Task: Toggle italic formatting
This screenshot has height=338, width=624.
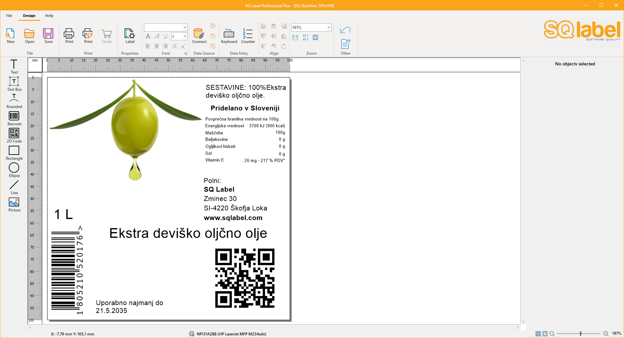Action: pyautogui.click(x=157, y=36)
